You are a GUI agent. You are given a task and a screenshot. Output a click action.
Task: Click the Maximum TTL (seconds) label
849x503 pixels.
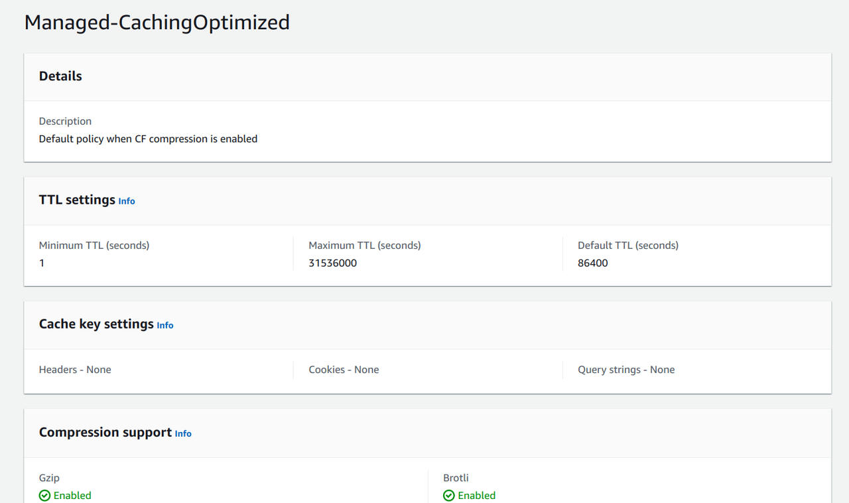[365, 246]
